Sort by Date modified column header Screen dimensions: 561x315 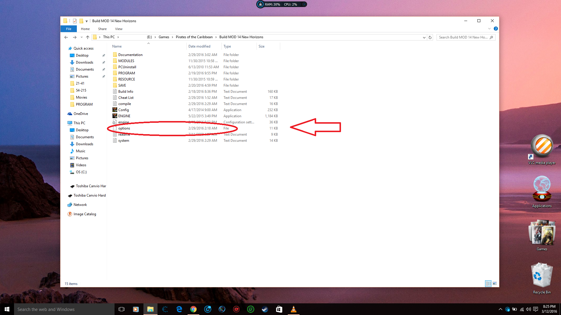[x=199, y=46]
